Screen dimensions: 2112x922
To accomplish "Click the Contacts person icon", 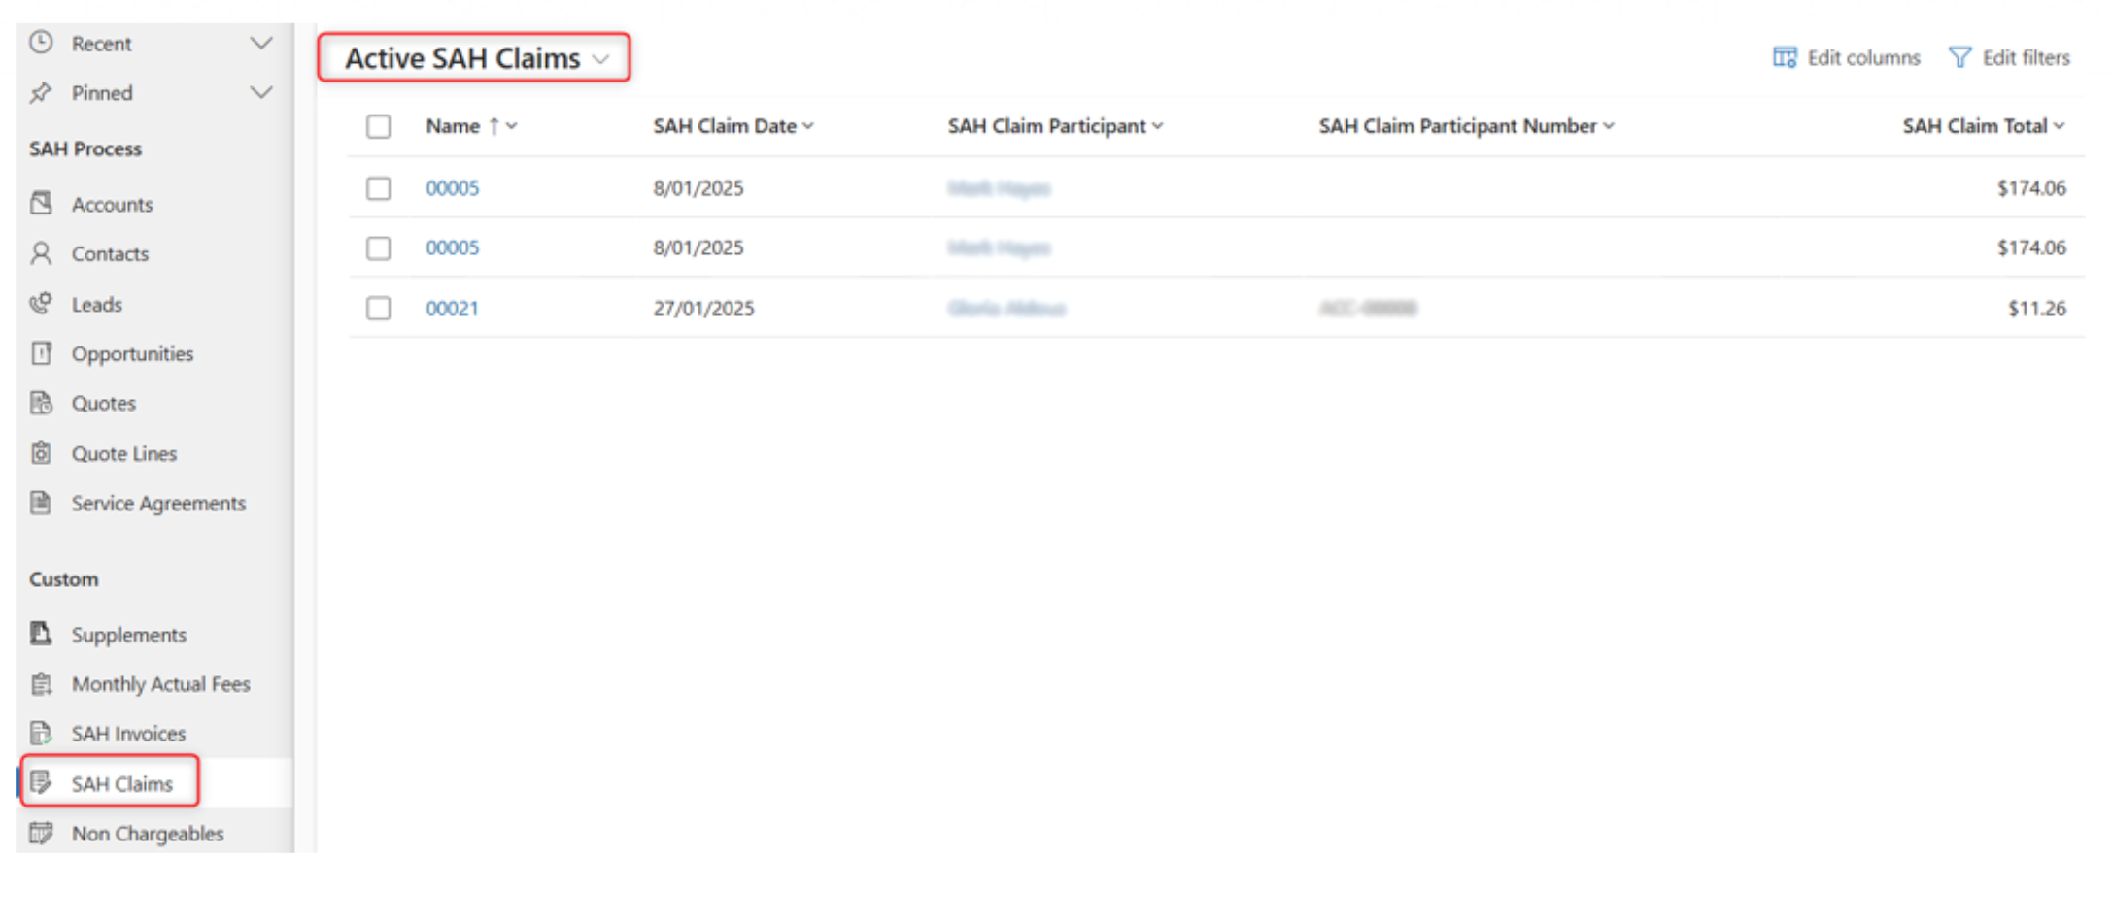I will [x=41, y=253].
